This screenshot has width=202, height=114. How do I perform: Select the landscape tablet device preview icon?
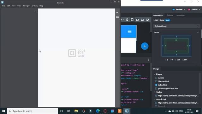tap(137, 20)
